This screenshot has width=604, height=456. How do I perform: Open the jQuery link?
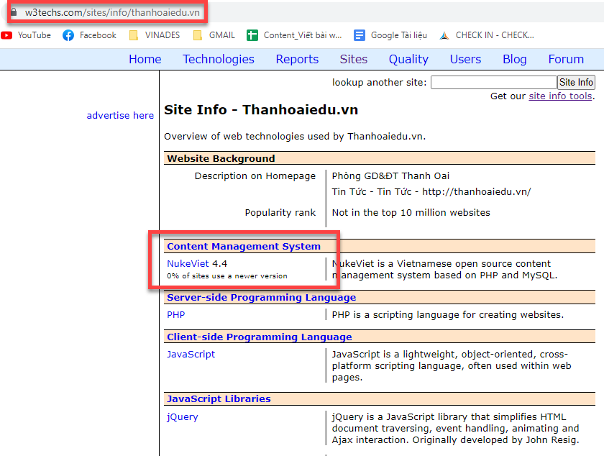coord(182,417)
